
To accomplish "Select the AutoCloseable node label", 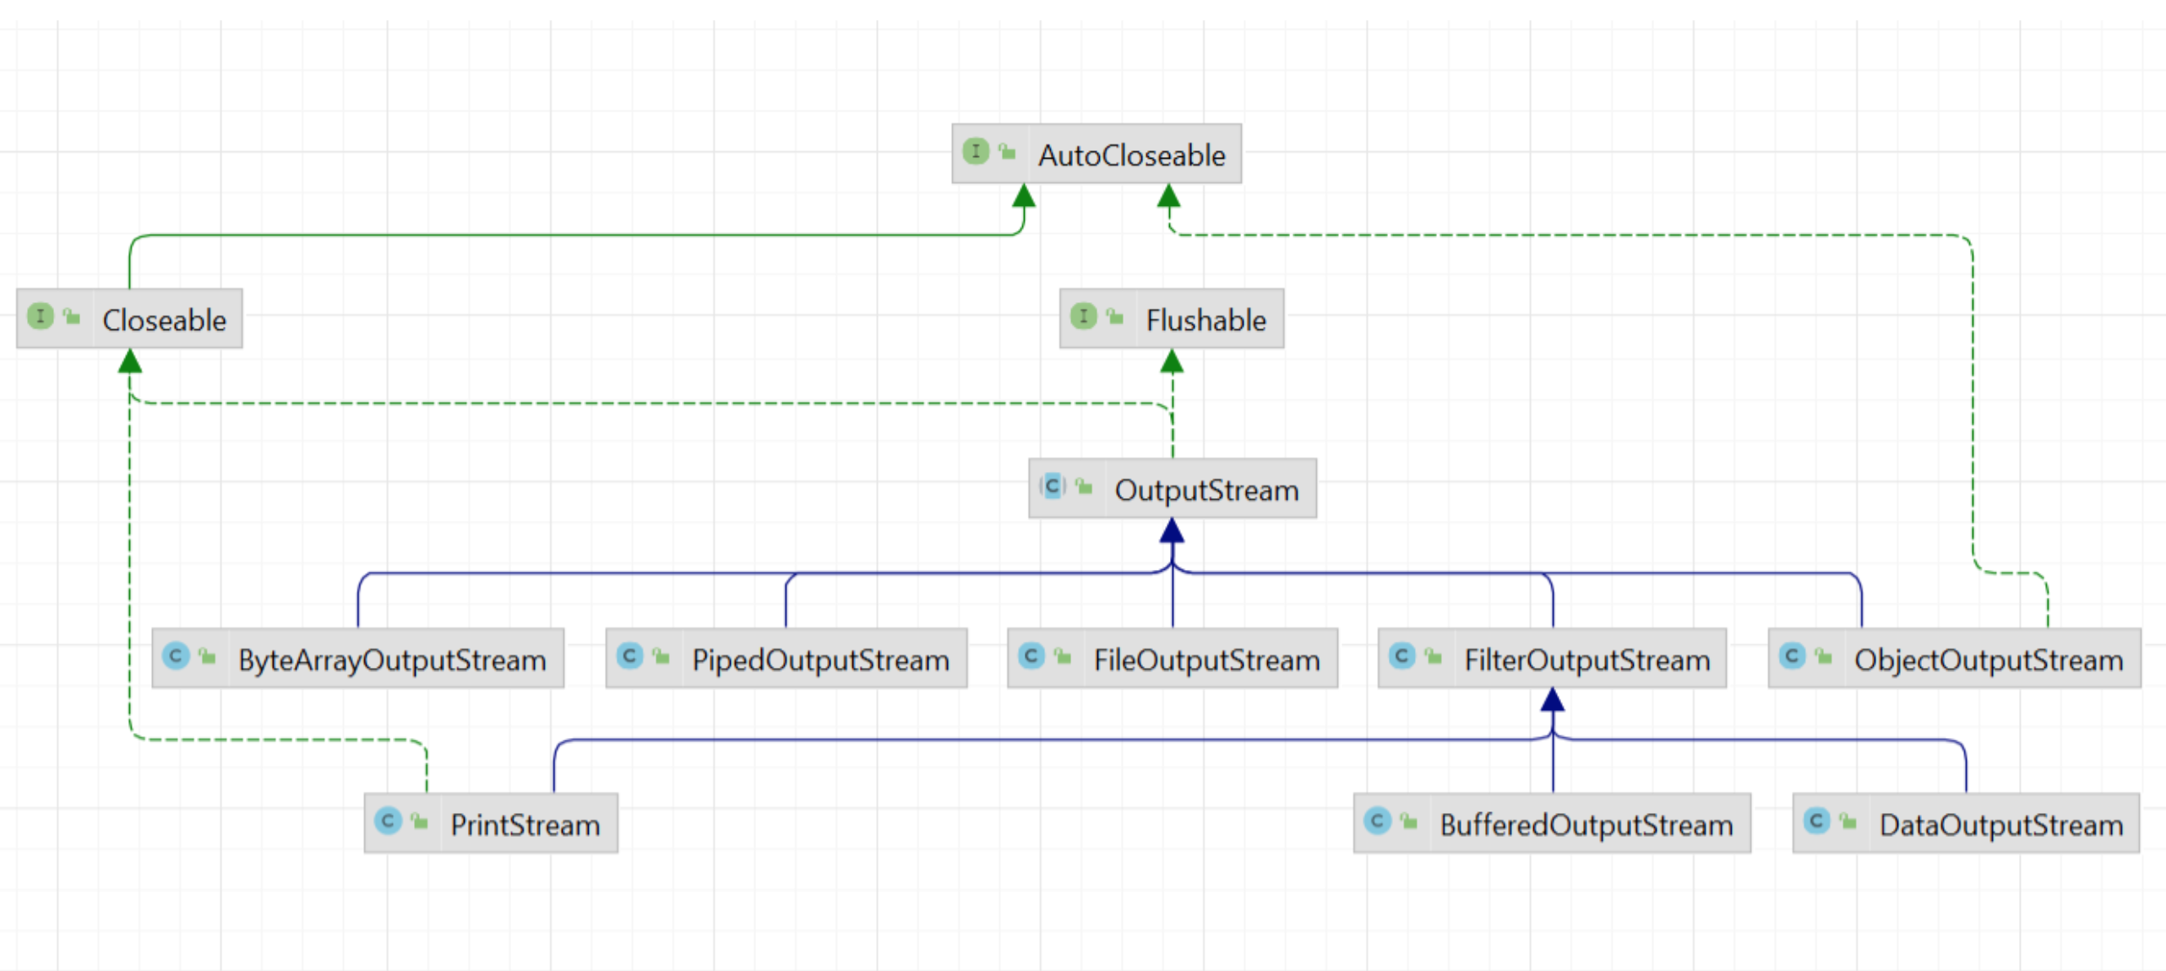I will point(1130,155).
